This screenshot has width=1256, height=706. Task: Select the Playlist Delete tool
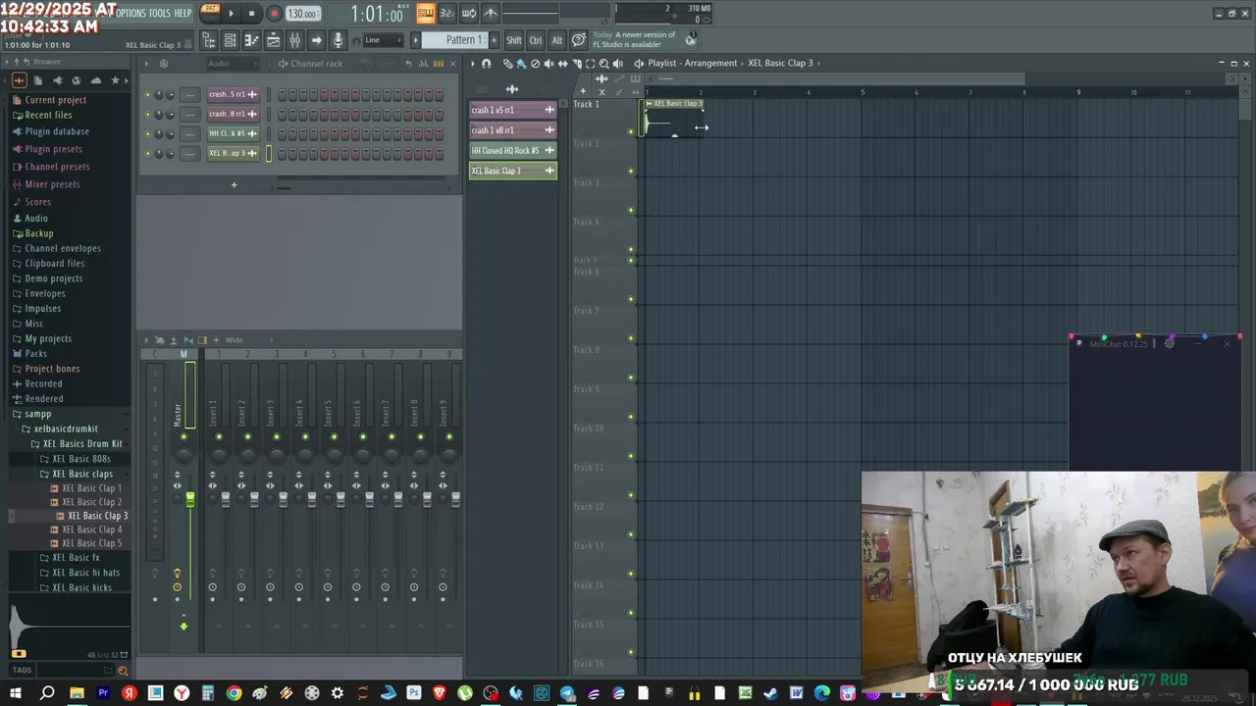pyautogui.click(x=535, y=64)
